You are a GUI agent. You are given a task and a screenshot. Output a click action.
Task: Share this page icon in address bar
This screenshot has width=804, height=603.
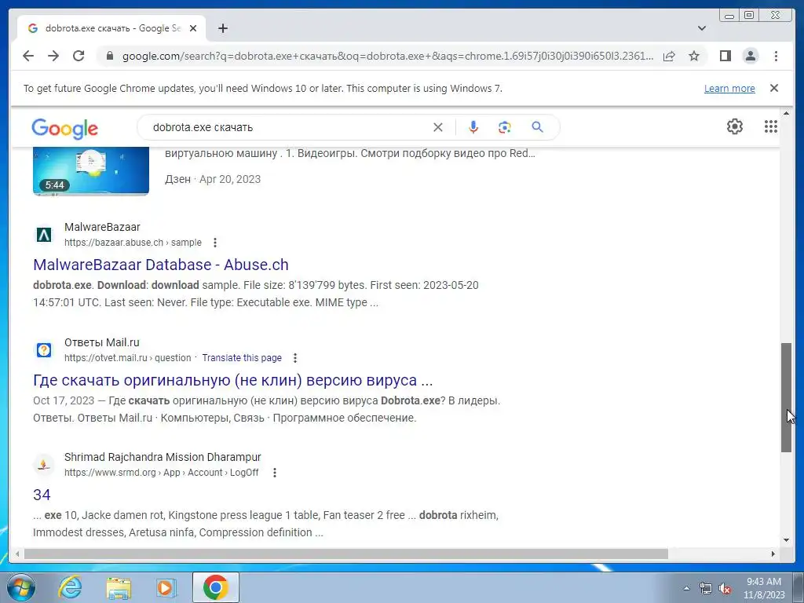click(669, 56)
